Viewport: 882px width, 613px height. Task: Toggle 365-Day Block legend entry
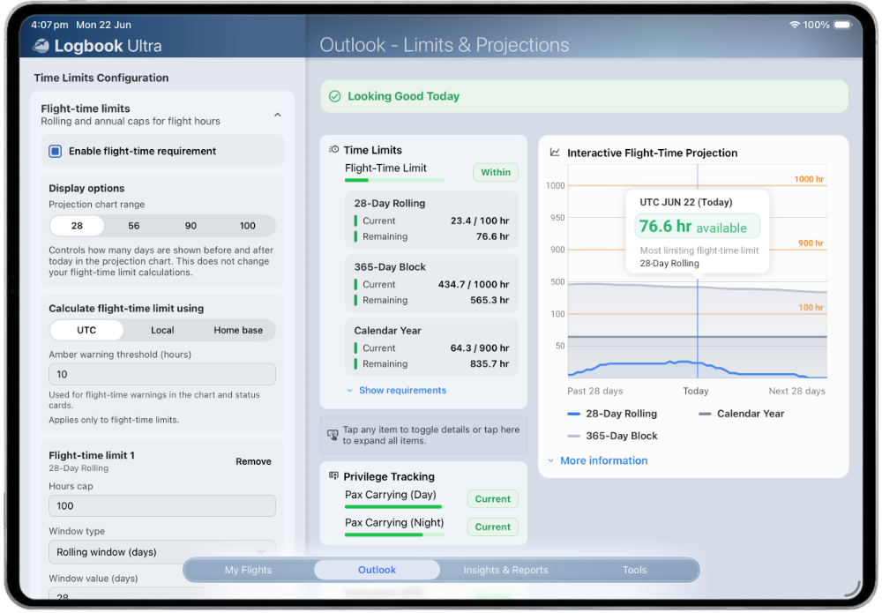pos(613,437)
